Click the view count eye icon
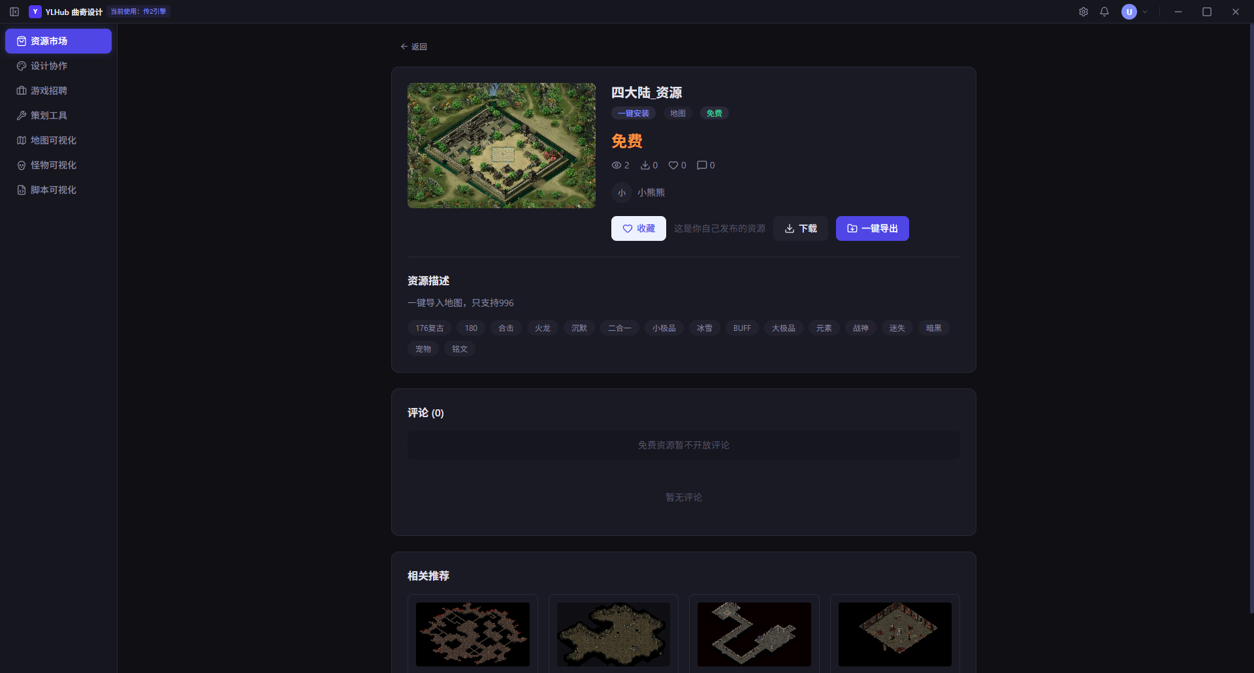 click(x=616, y=165)
